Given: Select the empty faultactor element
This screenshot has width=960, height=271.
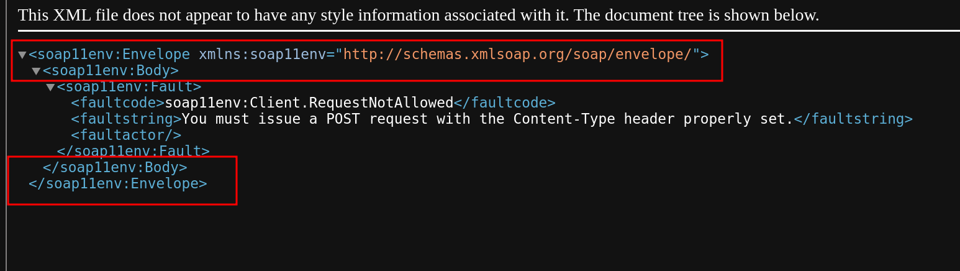Looking at the screenshot, I should (x=126, y=135).
